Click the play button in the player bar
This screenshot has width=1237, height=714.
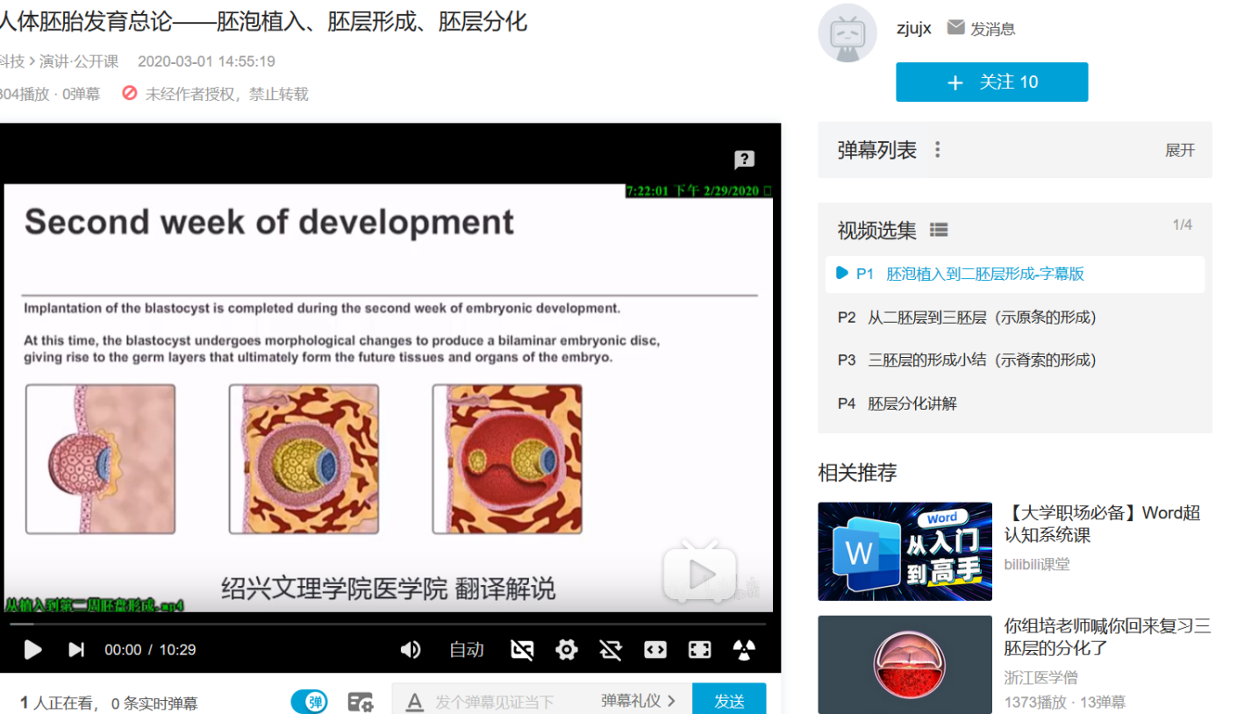(x=32, y=650)
